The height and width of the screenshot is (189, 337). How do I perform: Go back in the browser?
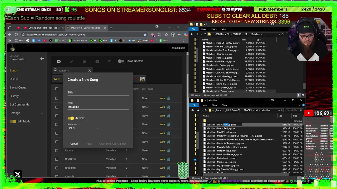tap(10, 34)
